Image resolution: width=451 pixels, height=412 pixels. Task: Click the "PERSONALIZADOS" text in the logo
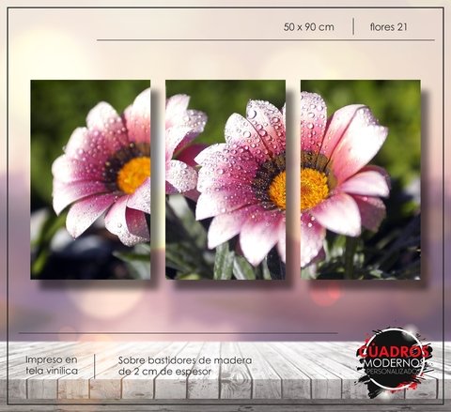[395, 371]
